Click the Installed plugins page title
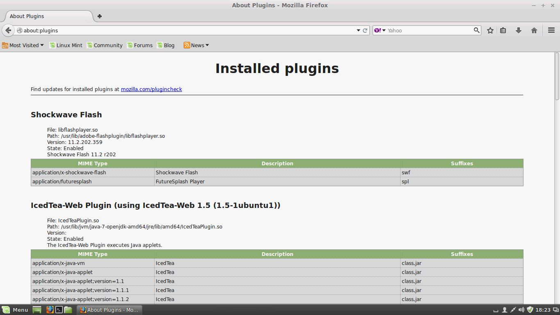Image resolution: width=560 pixels, height=315 pixels. click(277, 68)
